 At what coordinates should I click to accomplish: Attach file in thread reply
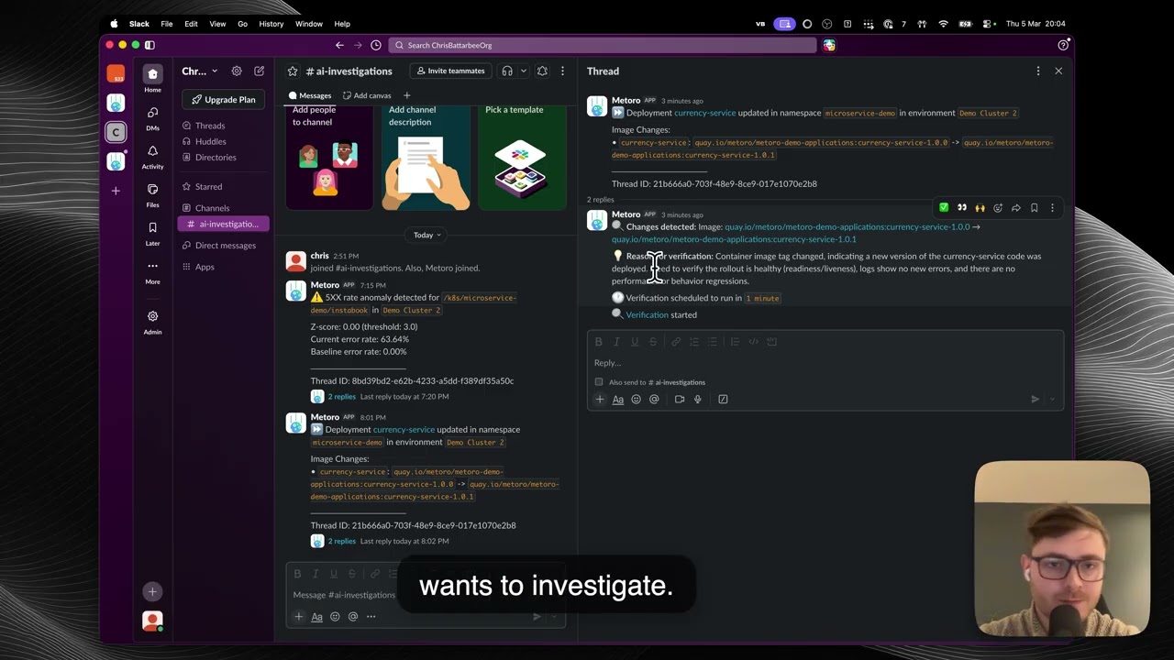600,399
